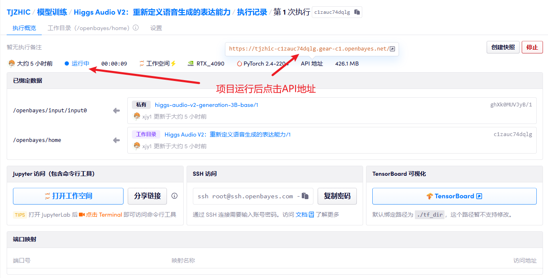The width and height of the screenshot is (548, 278).
Task: Click the 复制密码 button
Action: [x=337, y=196]
